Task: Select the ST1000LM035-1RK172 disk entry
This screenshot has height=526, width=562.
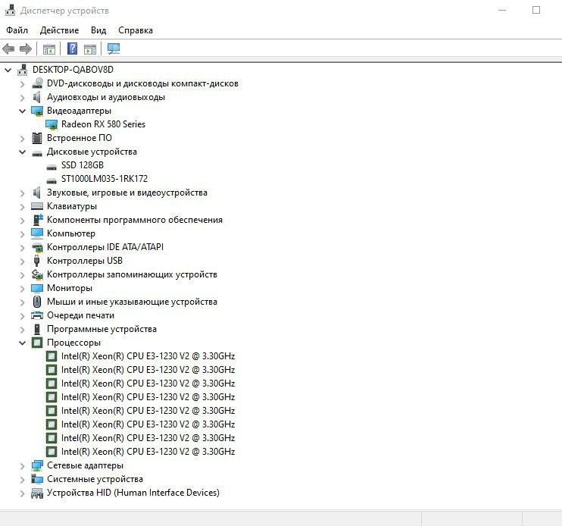Action: (x=105, y=179)
